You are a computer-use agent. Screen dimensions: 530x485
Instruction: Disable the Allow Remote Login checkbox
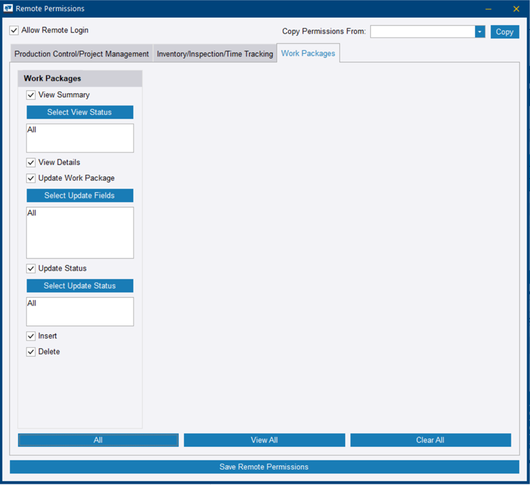[x=14, y=29]
